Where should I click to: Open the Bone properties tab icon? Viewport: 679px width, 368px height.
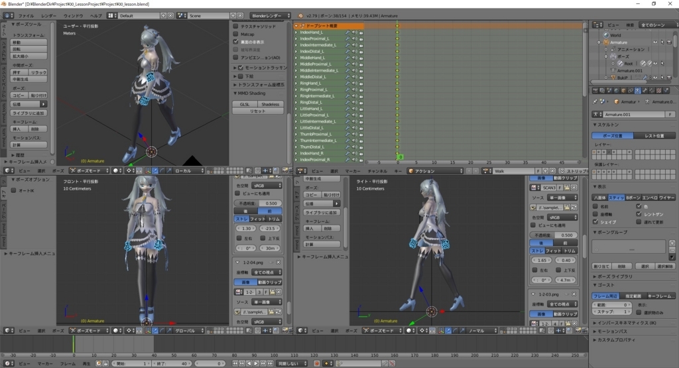coord(645,90)
